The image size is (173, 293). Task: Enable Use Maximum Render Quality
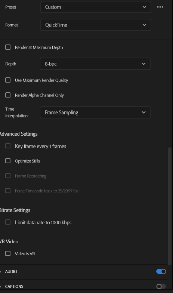tap(8, 80)
